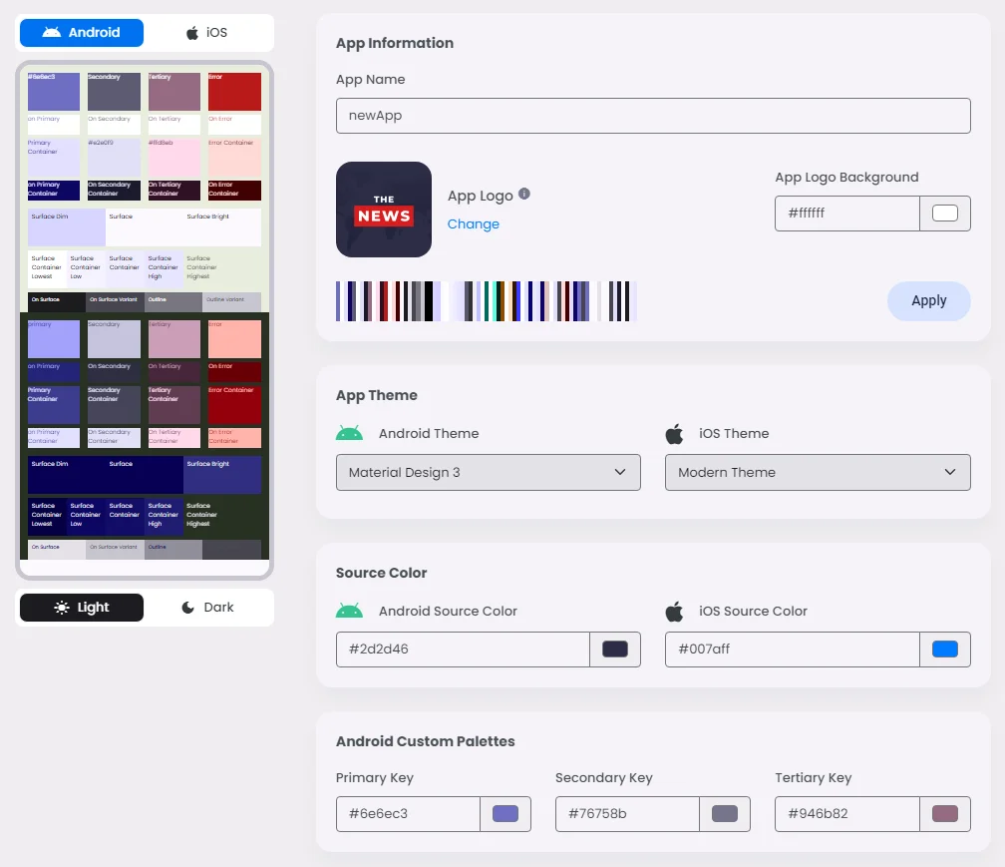Click the Android icon beside Android Source Color

point(350,612)
